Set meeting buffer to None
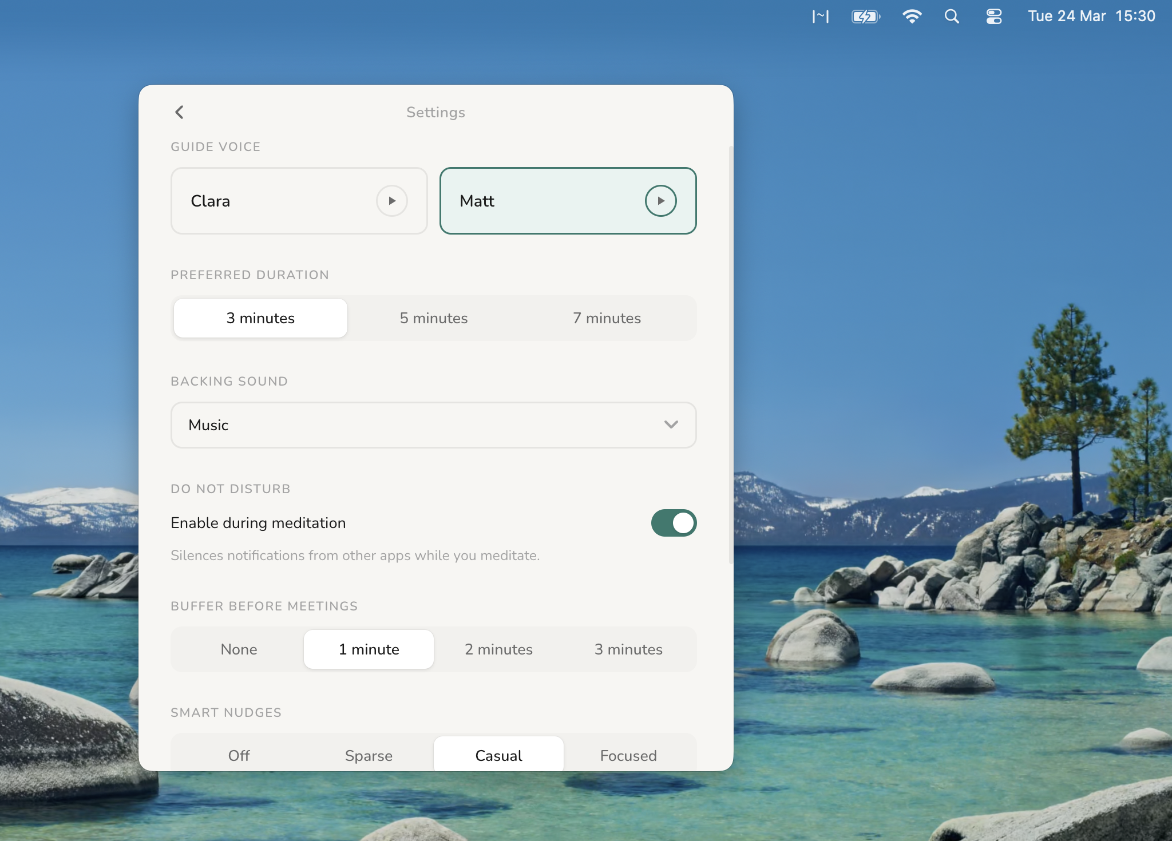The height and width of the screenshot is (841, 1172). (239, 649)
